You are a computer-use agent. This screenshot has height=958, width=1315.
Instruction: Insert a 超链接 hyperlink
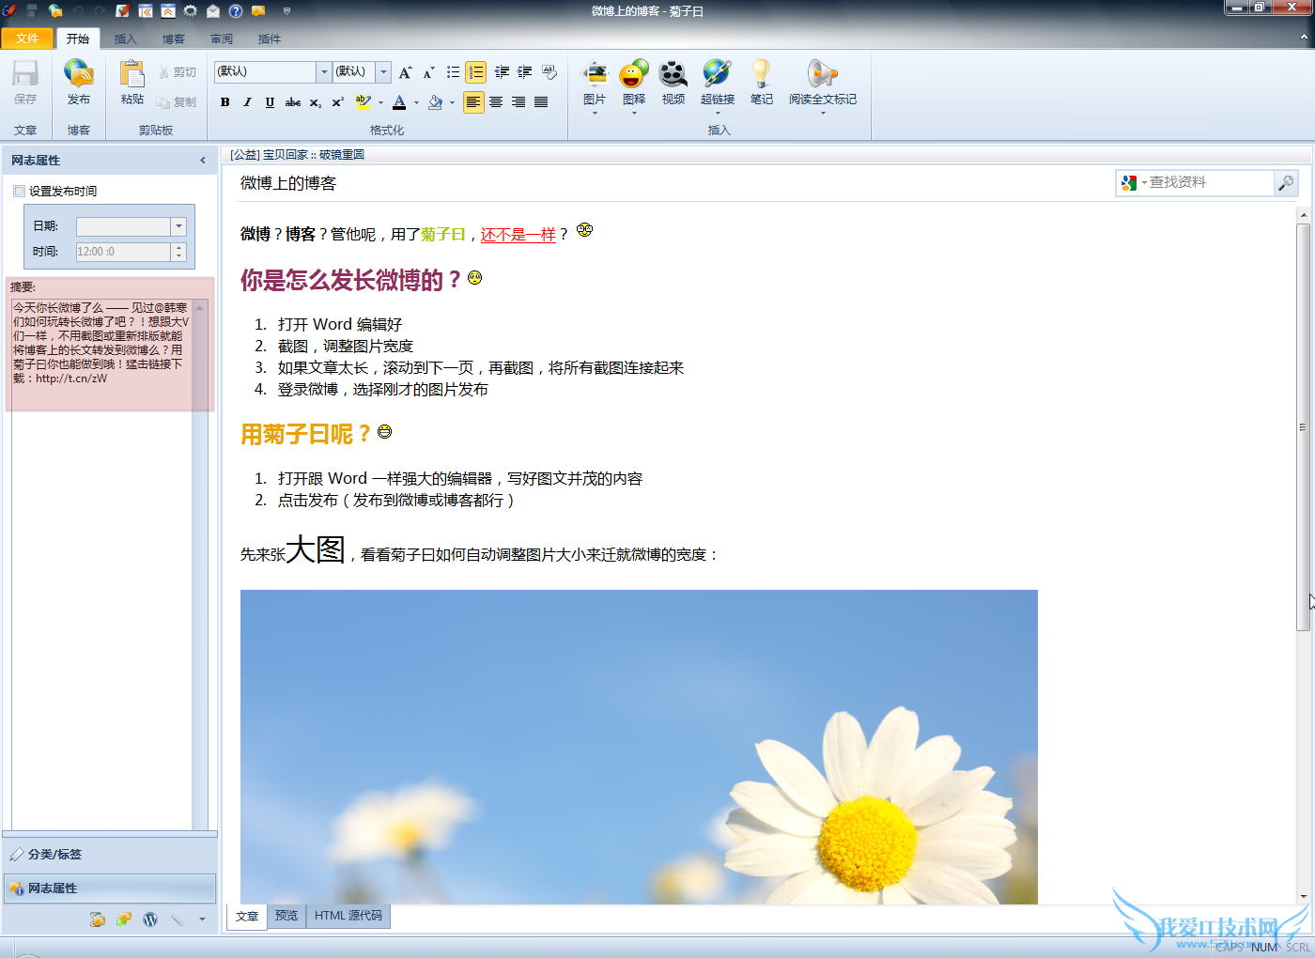[717, 74]
